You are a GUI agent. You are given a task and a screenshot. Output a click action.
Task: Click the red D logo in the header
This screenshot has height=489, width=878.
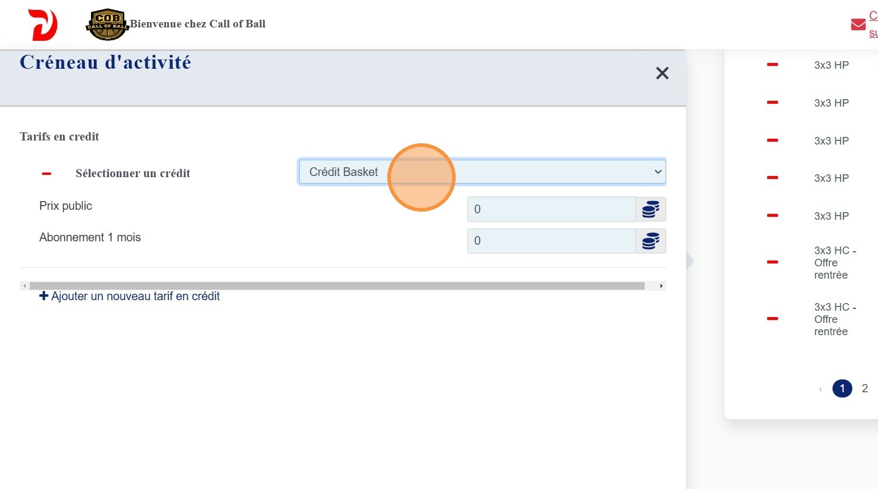pos(43,24)
